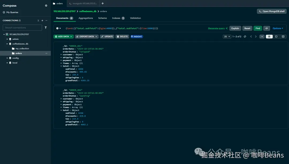
Task: Open ADD DATA dropdown
Action: (x=64, y=37)
